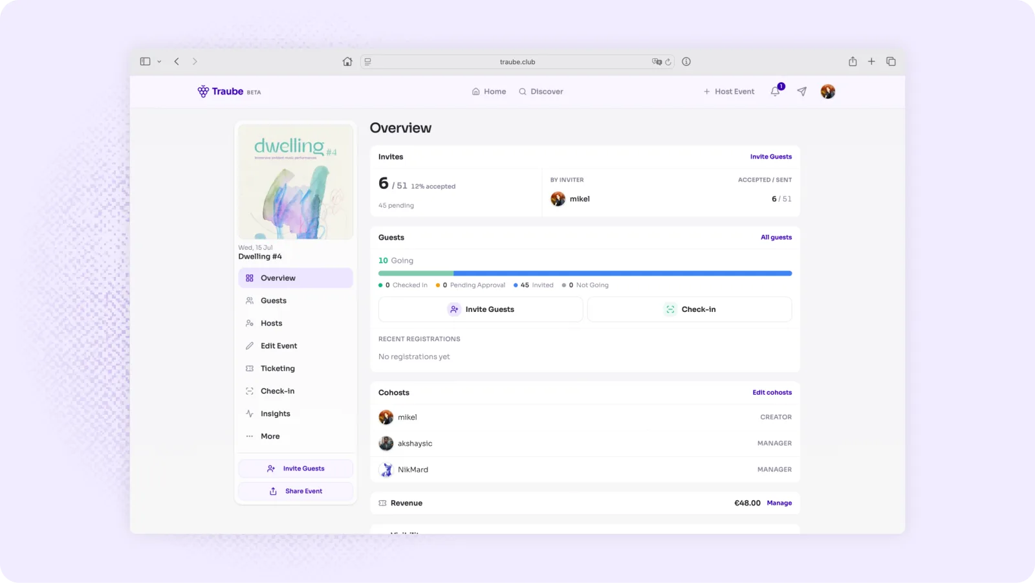Viewport: 1035px width, 583px height.
Task: Open messages paper plane icon
Action: pos(802,91)
